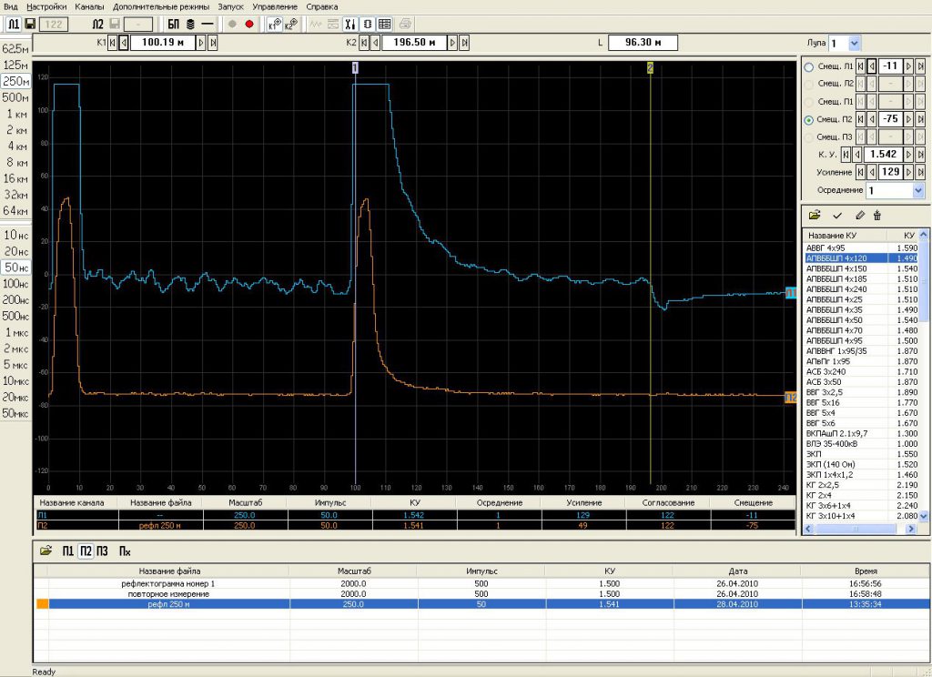Open the Лупа dropdown
The width and height of the screenshot is (932, 677).
[855, 43]
